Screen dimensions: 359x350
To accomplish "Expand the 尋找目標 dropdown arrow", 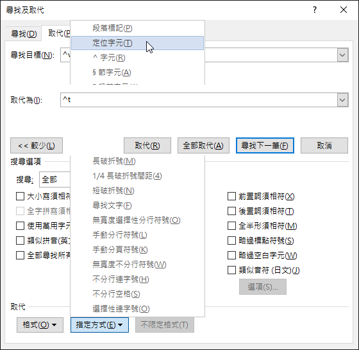I will [342, 55].
